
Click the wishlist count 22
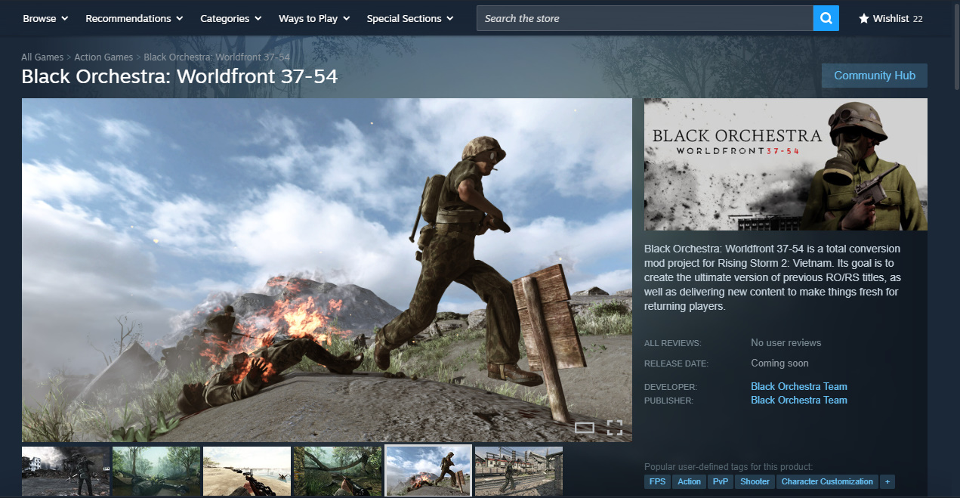[x=918, y=19]
